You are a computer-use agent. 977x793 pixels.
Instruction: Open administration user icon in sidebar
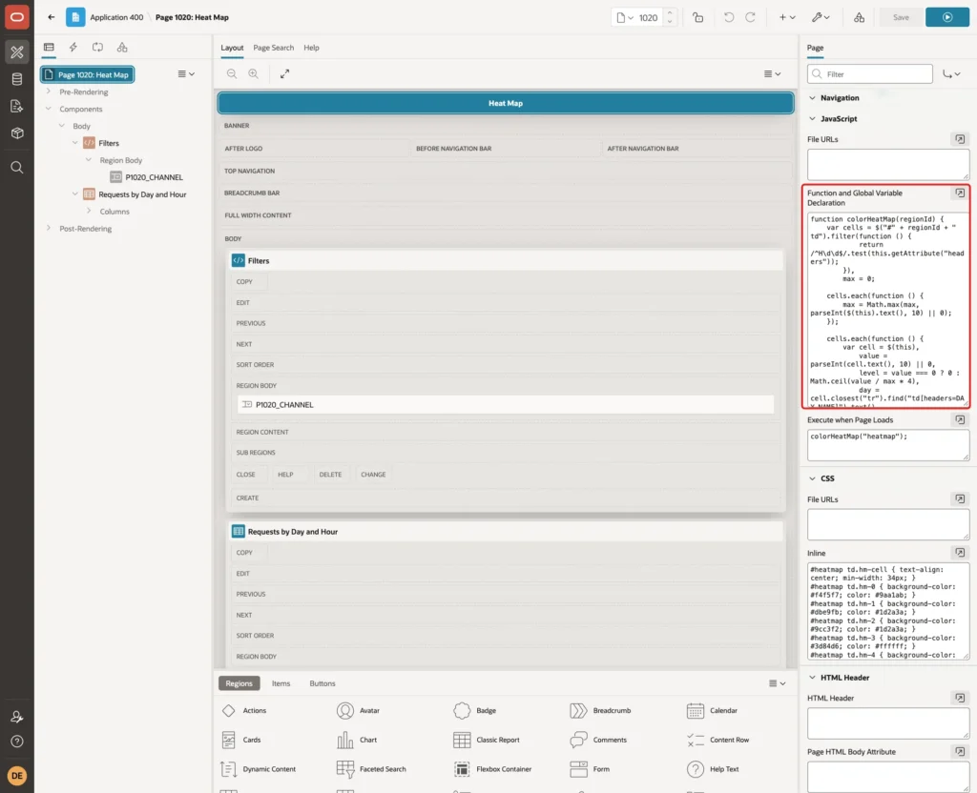click(x=17, y=717)
